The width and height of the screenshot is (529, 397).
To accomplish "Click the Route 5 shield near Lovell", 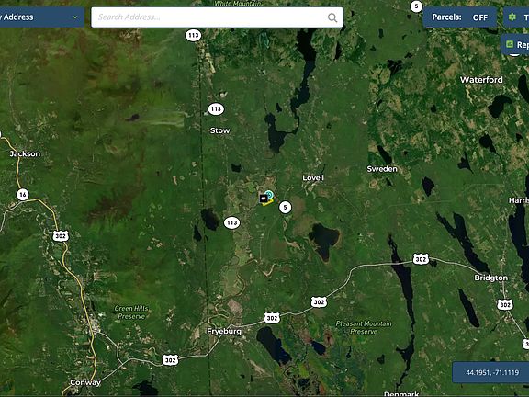I will point(286,208).
